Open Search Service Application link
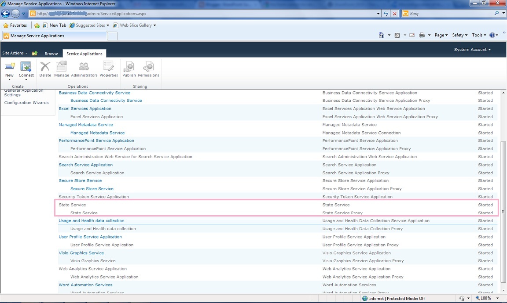This screenshot has height=303, width=507. click(x=86, y=165)
